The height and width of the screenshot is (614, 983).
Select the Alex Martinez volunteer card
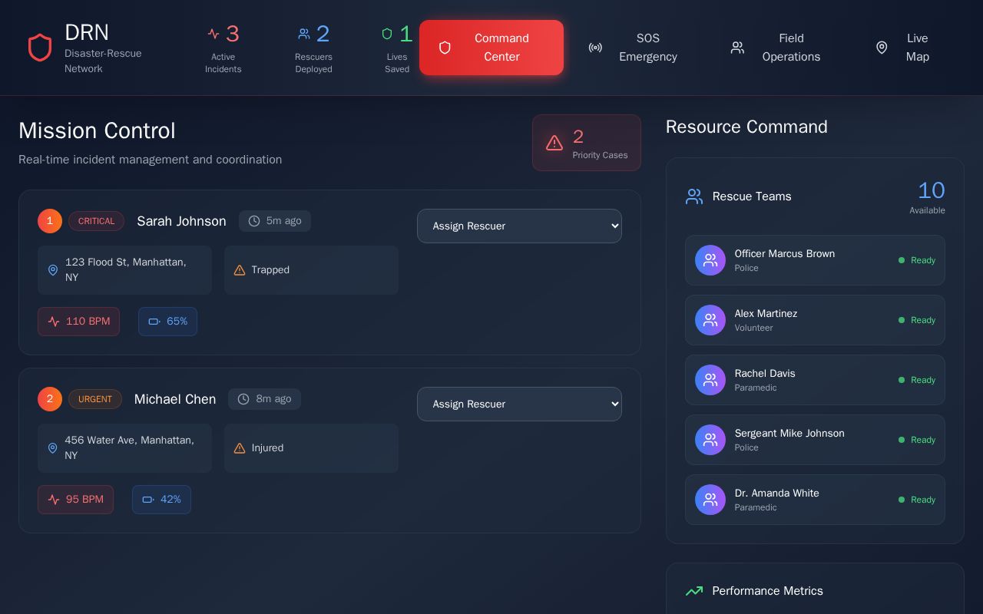click(815, 320)
